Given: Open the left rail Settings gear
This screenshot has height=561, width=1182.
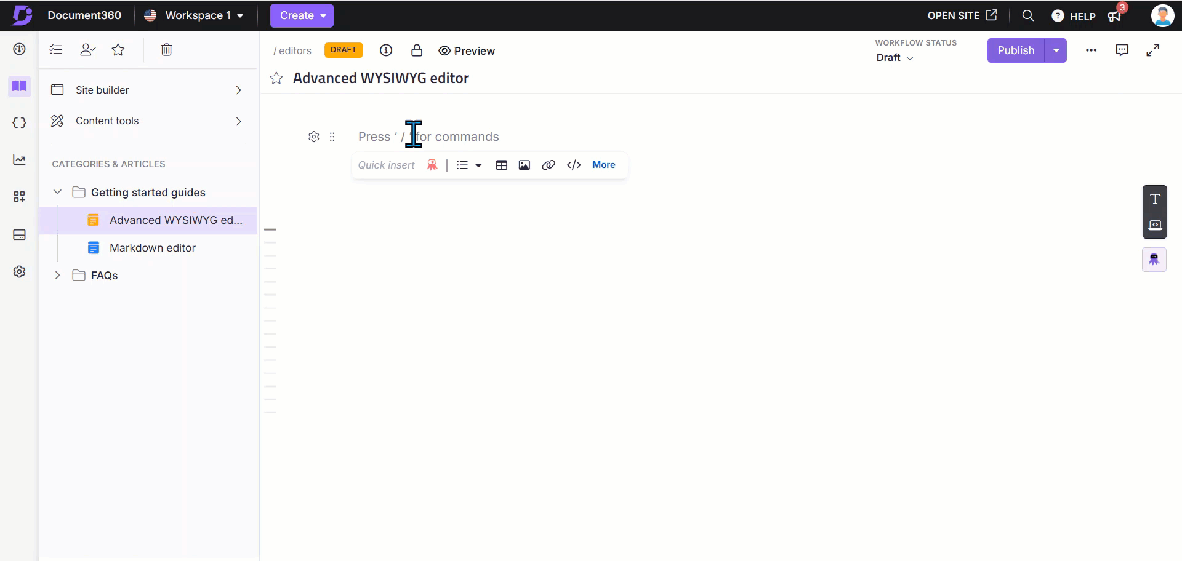Looking at the screenshot, I should (19, 271).
